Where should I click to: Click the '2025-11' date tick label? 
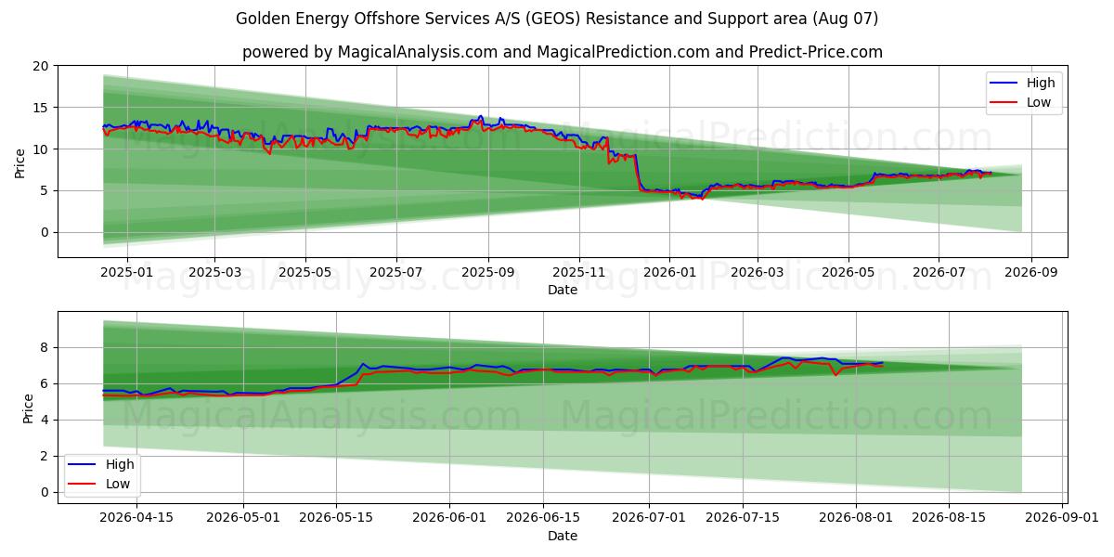(x=580, y=272)
